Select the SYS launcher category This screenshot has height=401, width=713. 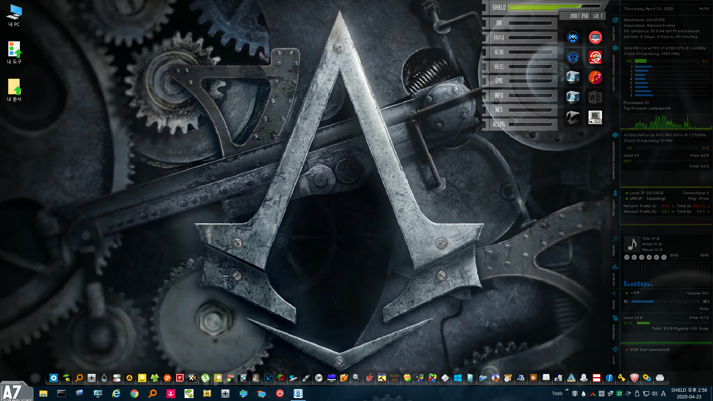521,81
